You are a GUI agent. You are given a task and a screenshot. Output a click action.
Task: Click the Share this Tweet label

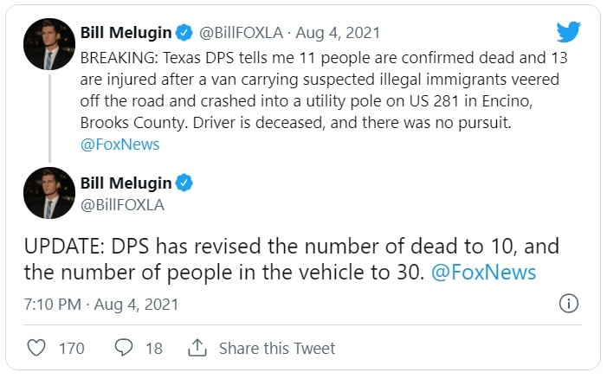click(276, 348)
